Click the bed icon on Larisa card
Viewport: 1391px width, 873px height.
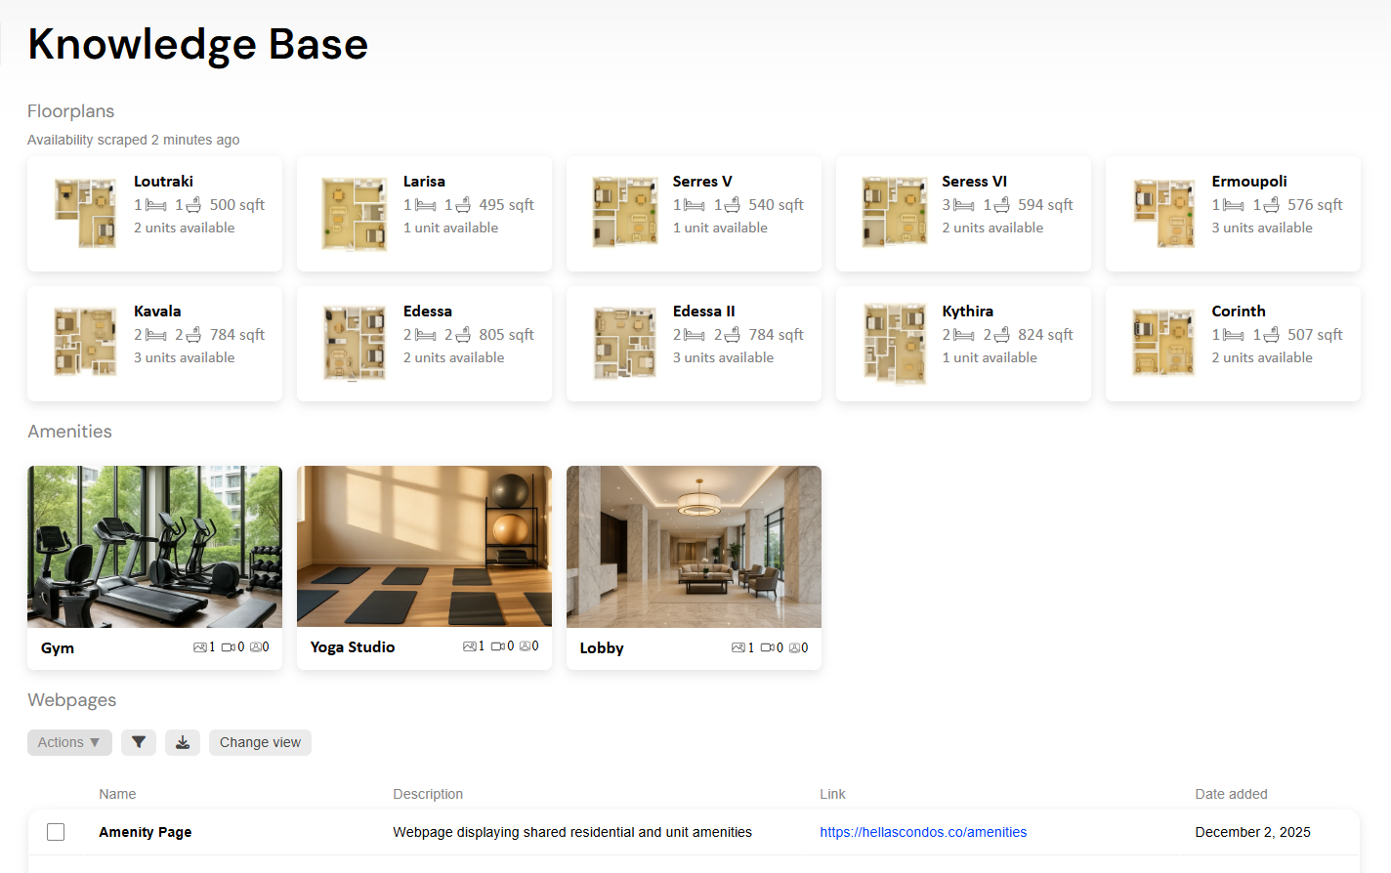pyautogui.click(x=426, y=205)
